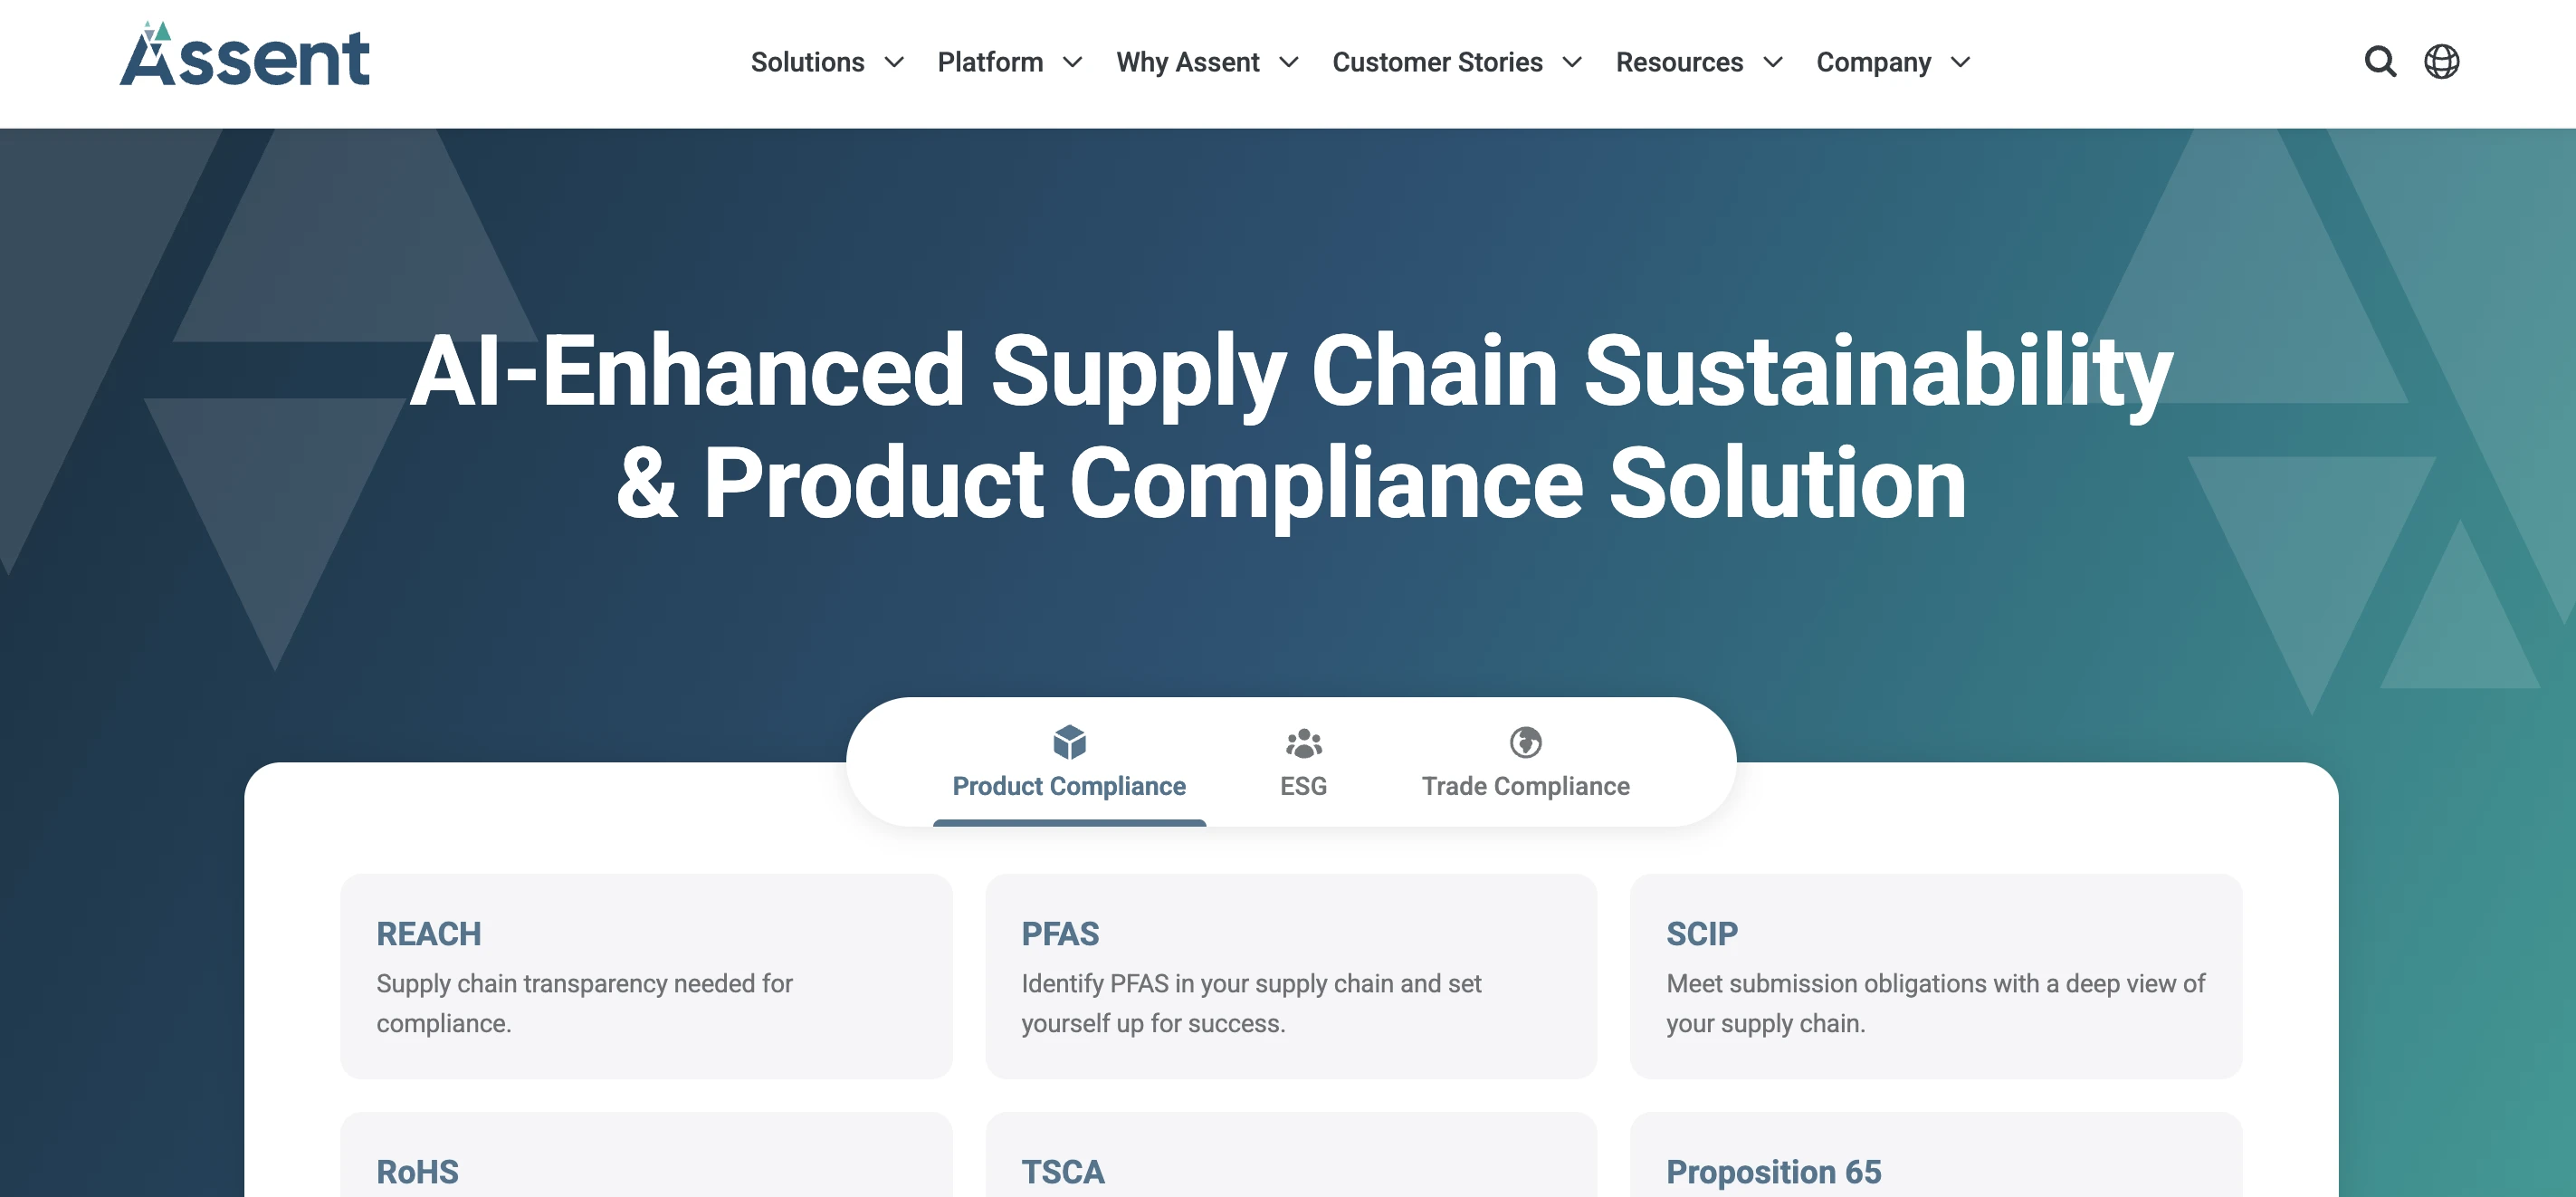The width and height of the screenshot is (2576, 1197).
Task: Click the ESG people icon
Action: [1302, 742]
